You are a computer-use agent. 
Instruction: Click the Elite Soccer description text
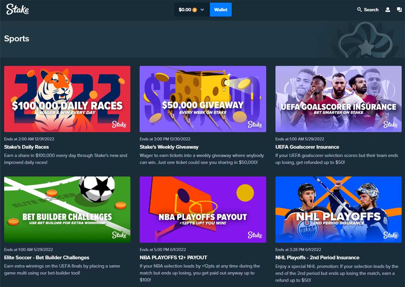click(62, 270)
